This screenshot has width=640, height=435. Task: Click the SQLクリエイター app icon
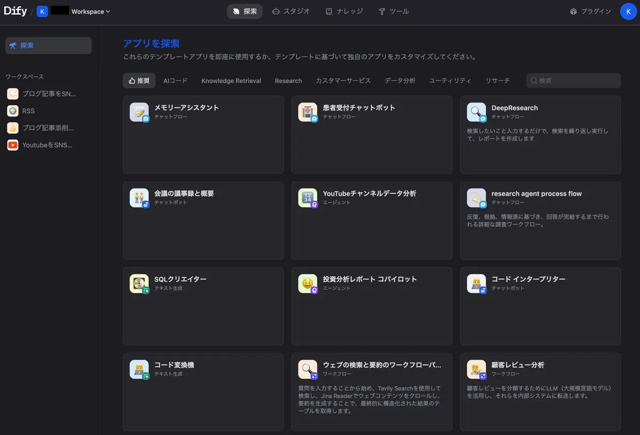pos(139,283)
